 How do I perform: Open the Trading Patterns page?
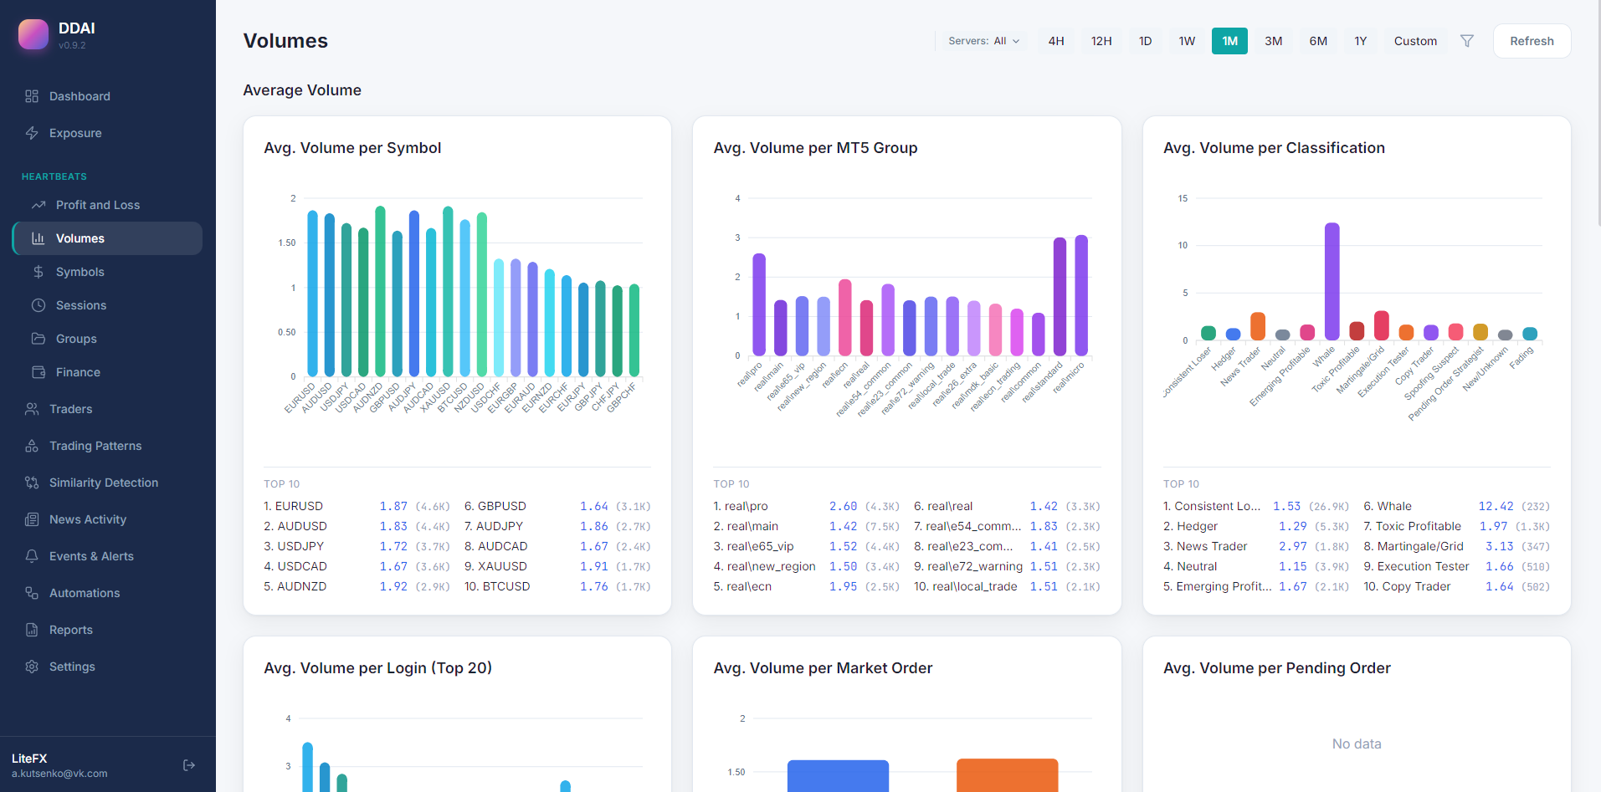coord(108,446)
